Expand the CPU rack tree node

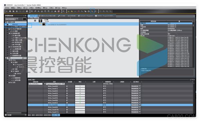point(9,29)
